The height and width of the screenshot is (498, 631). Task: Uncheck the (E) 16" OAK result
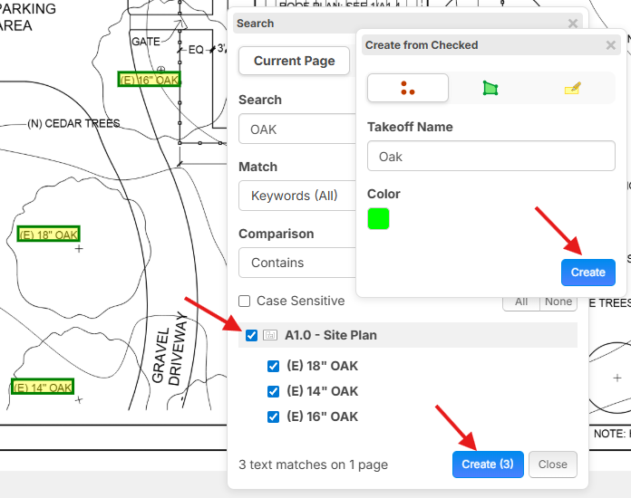pyautogui.click(x=273, y=417)
